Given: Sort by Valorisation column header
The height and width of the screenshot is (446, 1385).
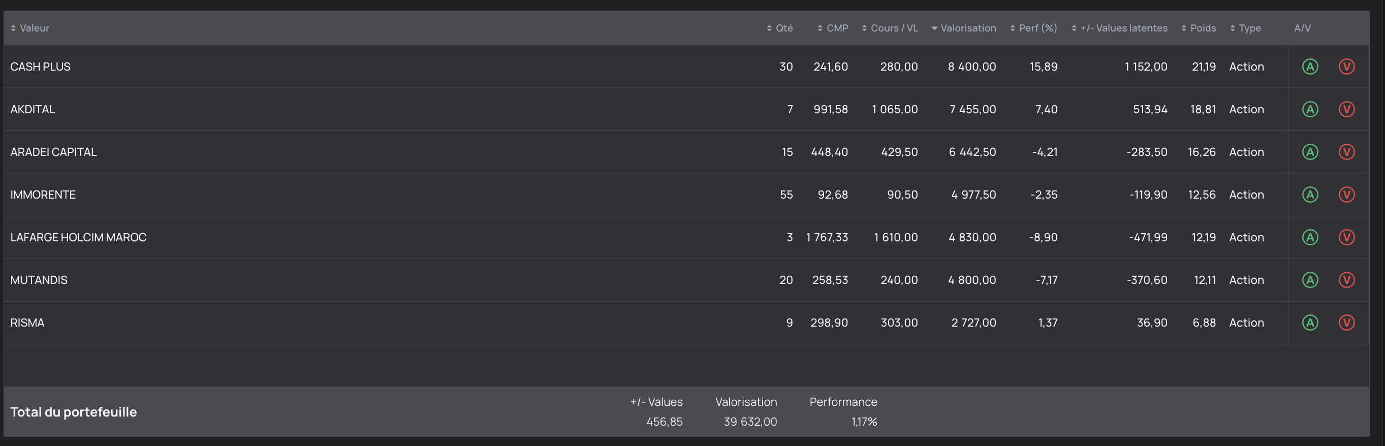Looking at the screenshot, I should 963,28.
